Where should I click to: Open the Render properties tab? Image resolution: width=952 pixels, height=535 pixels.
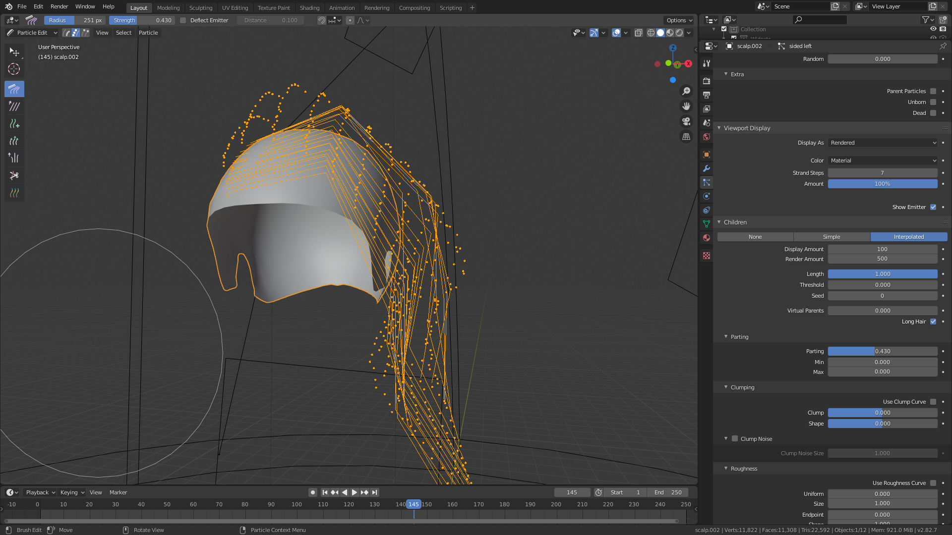707,81
